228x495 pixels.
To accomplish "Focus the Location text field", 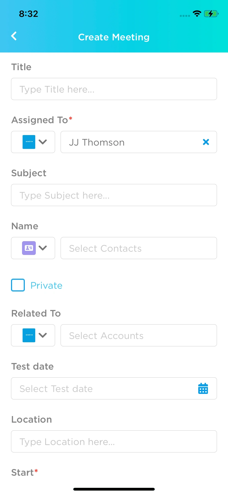I will [114, 441].
